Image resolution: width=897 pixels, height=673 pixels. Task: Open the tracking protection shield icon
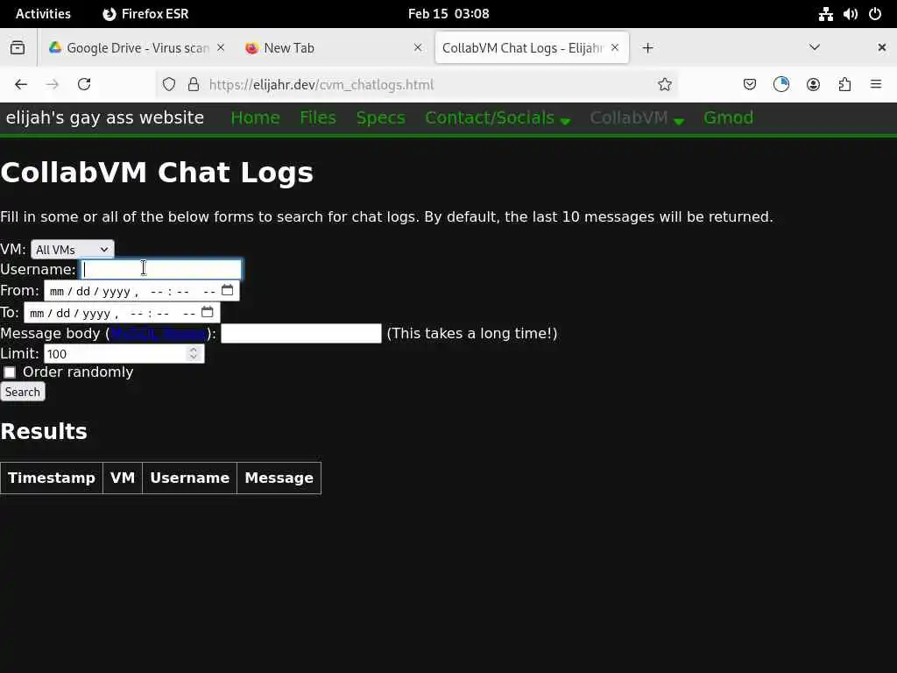169,85
